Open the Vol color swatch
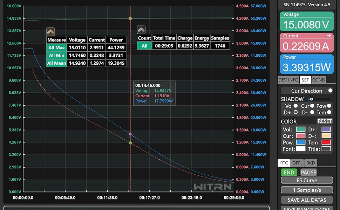Viewport: 340px width, 210px height. (x=300, y=130)
